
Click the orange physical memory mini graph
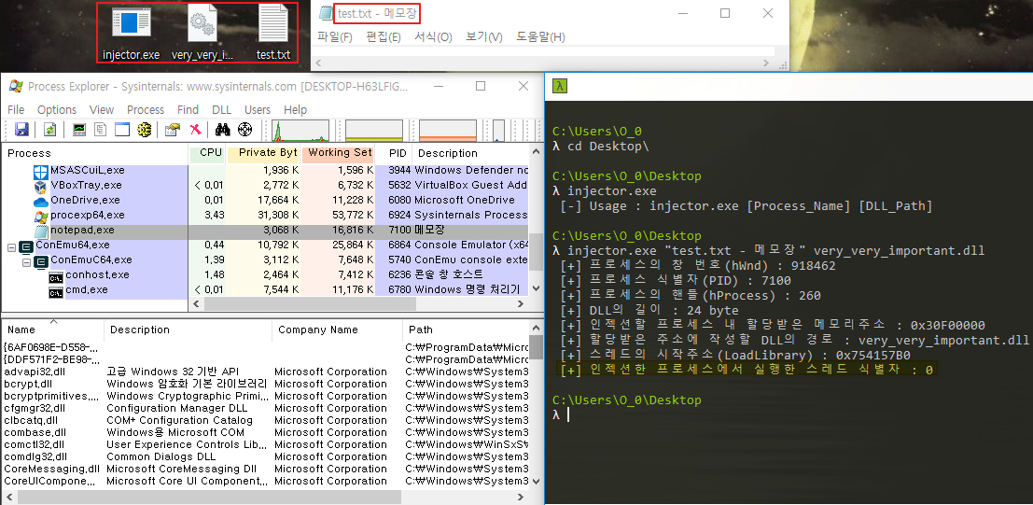tap(448, 130)
